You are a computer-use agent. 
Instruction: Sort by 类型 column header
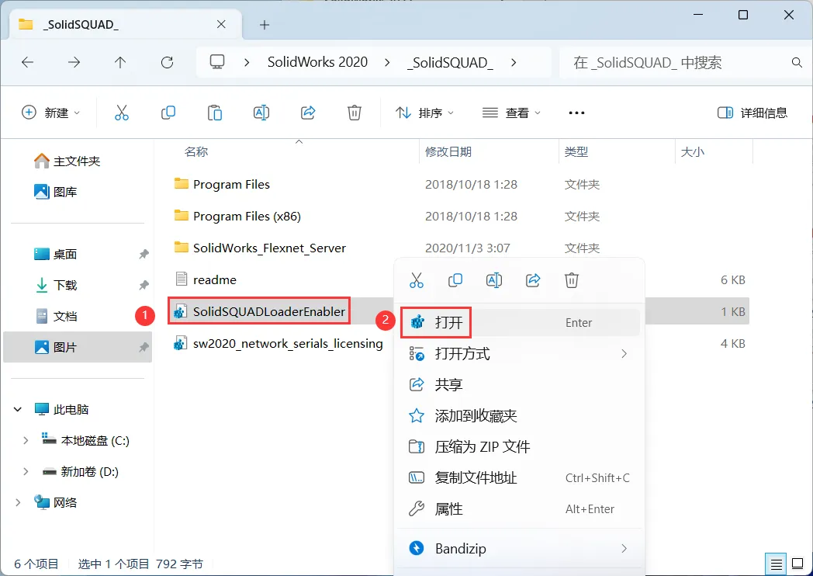576,152
